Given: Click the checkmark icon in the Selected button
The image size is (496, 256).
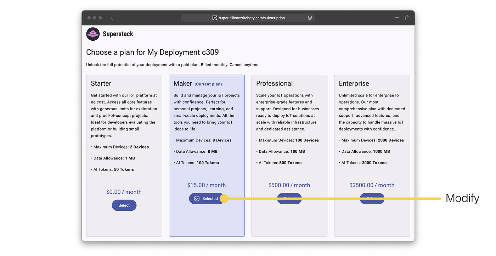Looking at the screenshot, I should 197,199.
